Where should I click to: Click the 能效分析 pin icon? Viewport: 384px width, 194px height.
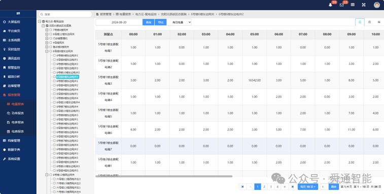pos(4,77)
